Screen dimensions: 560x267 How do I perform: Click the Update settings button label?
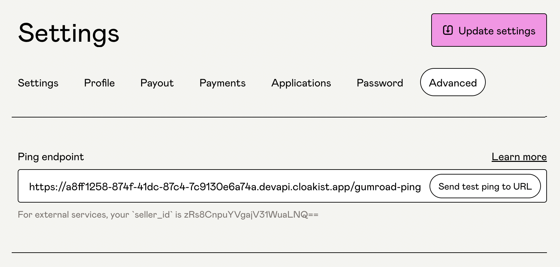497,31
